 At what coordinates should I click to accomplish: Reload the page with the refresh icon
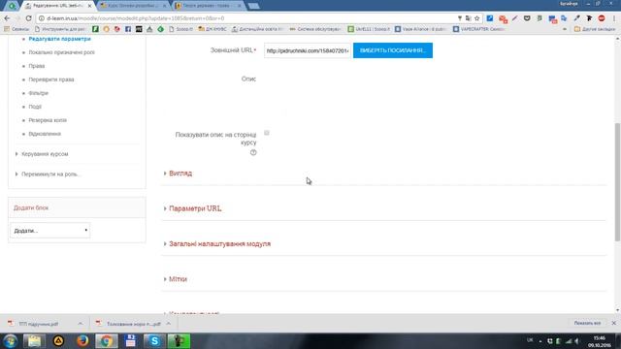click(28, 18)
